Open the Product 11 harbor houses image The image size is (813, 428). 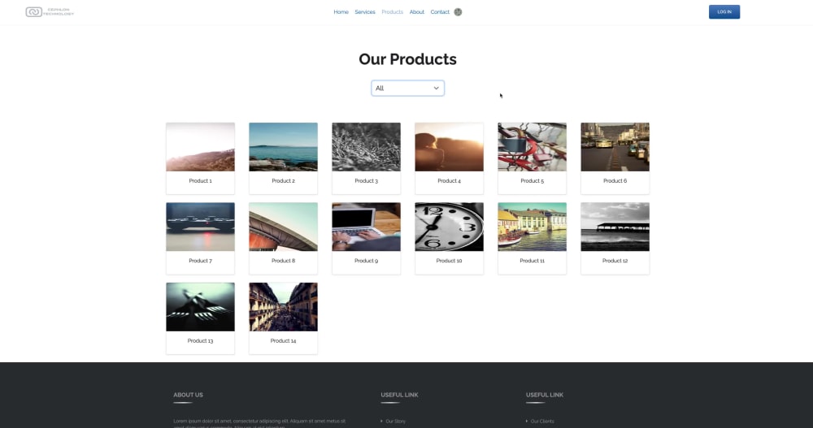532,227
